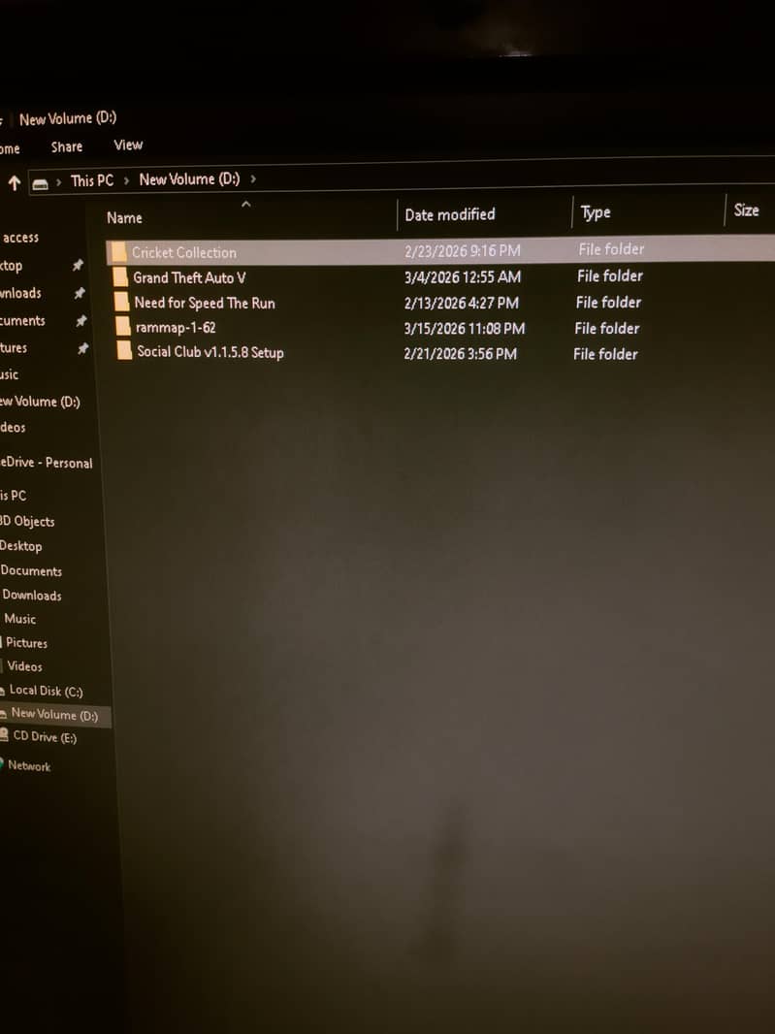Sort files by Type column header
Viewport: 775px width, 1034px height.
[596, 212]
